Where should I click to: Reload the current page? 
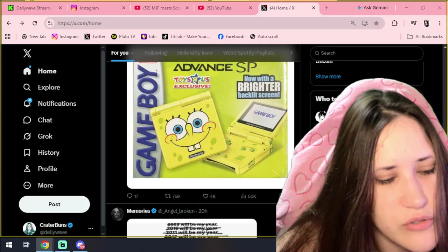(x=35, y=23)
